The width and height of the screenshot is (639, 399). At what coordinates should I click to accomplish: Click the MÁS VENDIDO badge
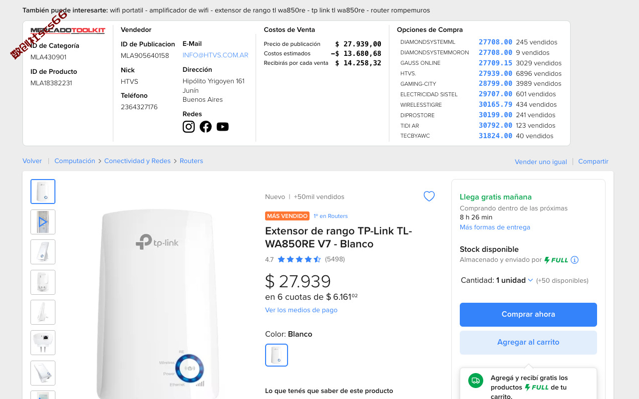pyautogui.click(x=287, y=216)
